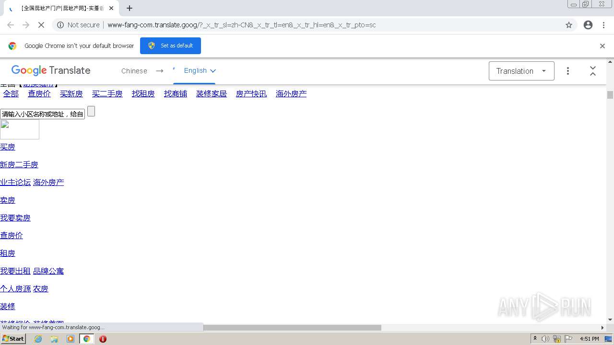Open the Not secure site info icon
This screenshot has width=614, height=345.
[x=60, y=25]
